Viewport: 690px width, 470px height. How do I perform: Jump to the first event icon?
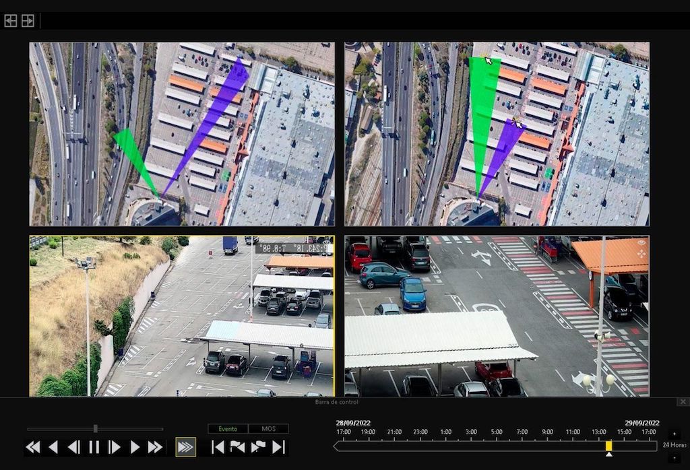point(218,447)
